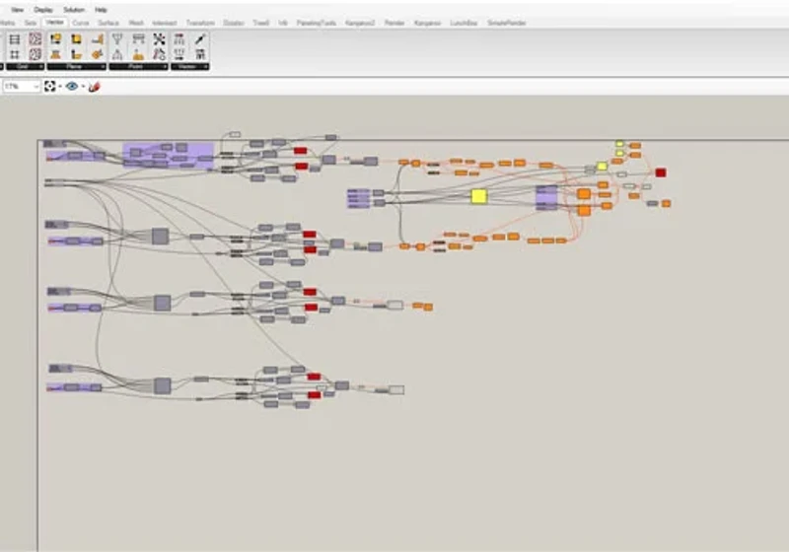Pick the first top-row icon in Vector panel

(x=179, y=39)
